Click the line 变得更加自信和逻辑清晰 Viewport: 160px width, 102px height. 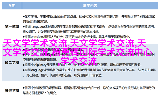[39, 60]
